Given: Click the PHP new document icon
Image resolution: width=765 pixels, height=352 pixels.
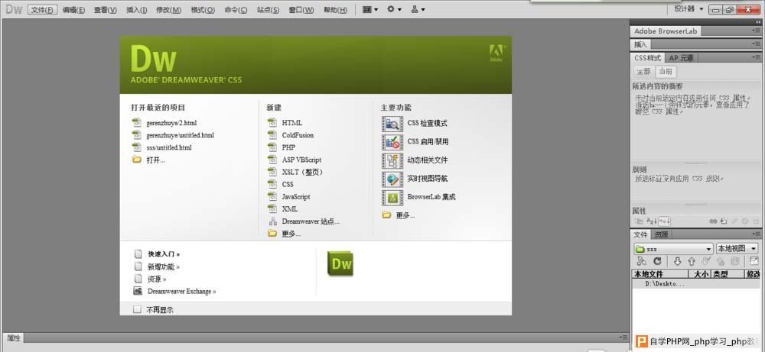Looking at the screenshot, I should [x=272, y=147].
